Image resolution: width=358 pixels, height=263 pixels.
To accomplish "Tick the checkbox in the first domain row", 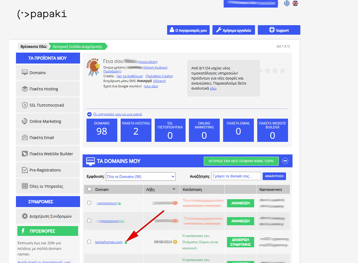I will [x=89, y=203].
